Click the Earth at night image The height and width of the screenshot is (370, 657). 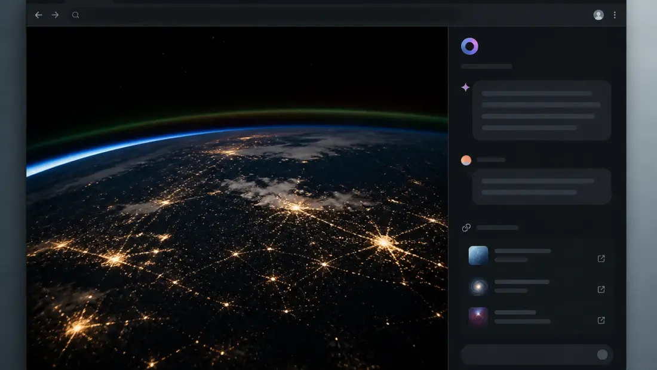pos(237,198)
